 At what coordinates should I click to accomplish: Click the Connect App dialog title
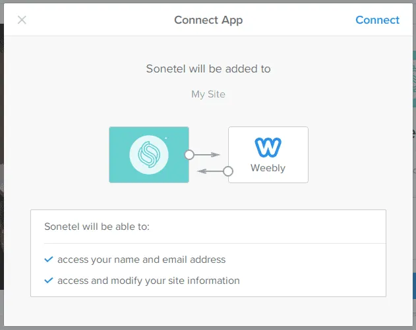coord(208,20)
